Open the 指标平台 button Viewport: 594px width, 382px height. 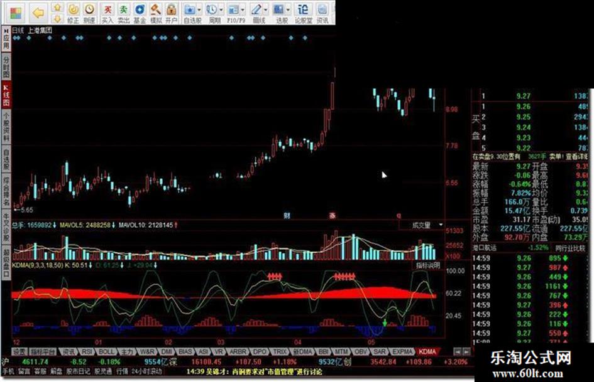tap(43, 352)
